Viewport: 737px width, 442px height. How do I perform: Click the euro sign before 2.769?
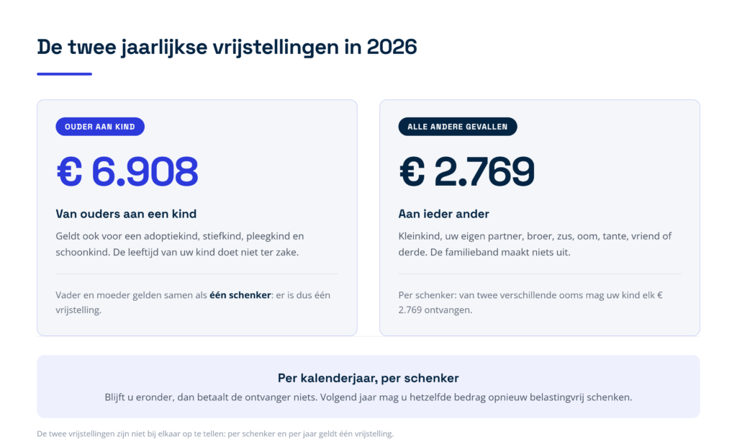(x=412, y=171)
